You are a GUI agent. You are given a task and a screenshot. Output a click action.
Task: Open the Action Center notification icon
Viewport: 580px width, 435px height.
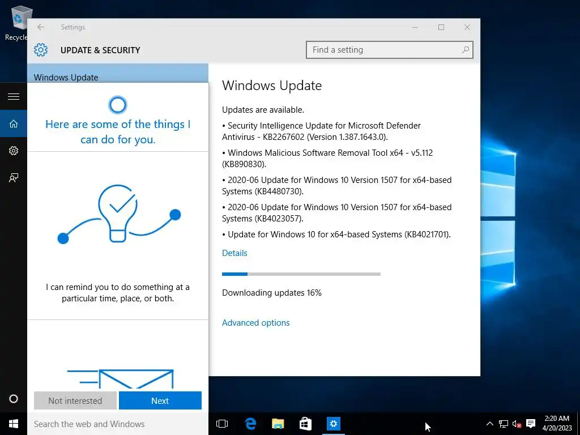[x=530, y=424]
